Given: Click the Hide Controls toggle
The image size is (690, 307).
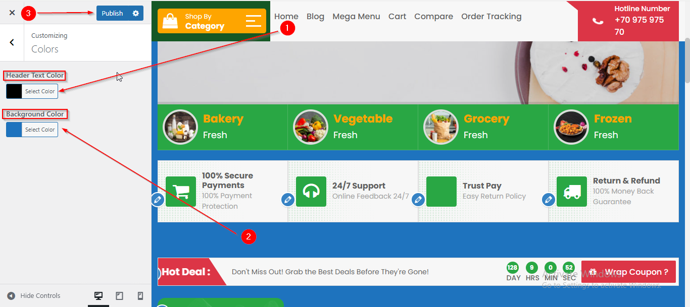Looking at the screenshot, I should tap(34, 296).
